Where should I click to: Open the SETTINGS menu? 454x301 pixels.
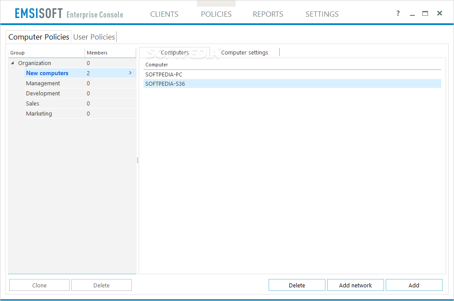[322, 14]
